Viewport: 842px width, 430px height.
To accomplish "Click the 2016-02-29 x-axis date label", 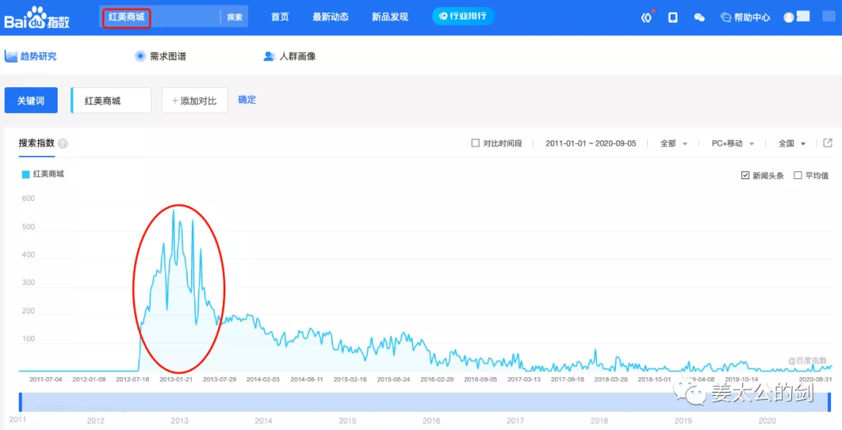I will click(x=437, y=379).
